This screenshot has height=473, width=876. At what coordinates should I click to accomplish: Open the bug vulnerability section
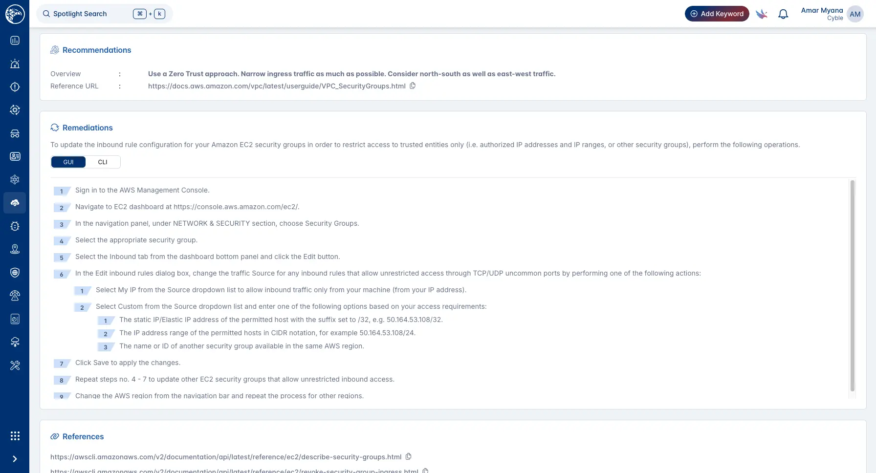15,226
